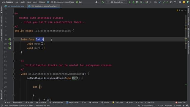Open the Dependencies tool window
The width and height of the screenshot is (190, 107).
coord(56,103)
